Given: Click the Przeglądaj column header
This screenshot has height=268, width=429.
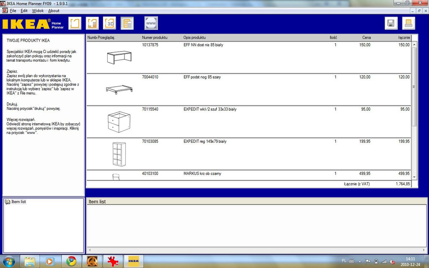Looking at the screenshot, I should [x=106, y=38].
